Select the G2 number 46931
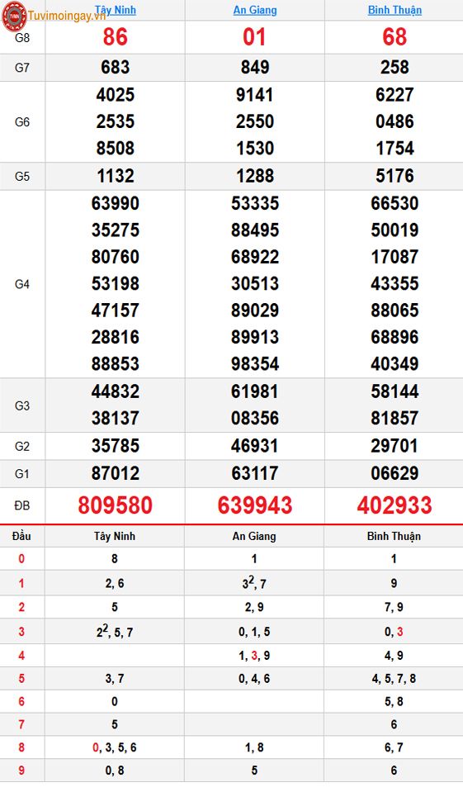The width and height of the screenshot is (463, 787). tap(255, 446)
